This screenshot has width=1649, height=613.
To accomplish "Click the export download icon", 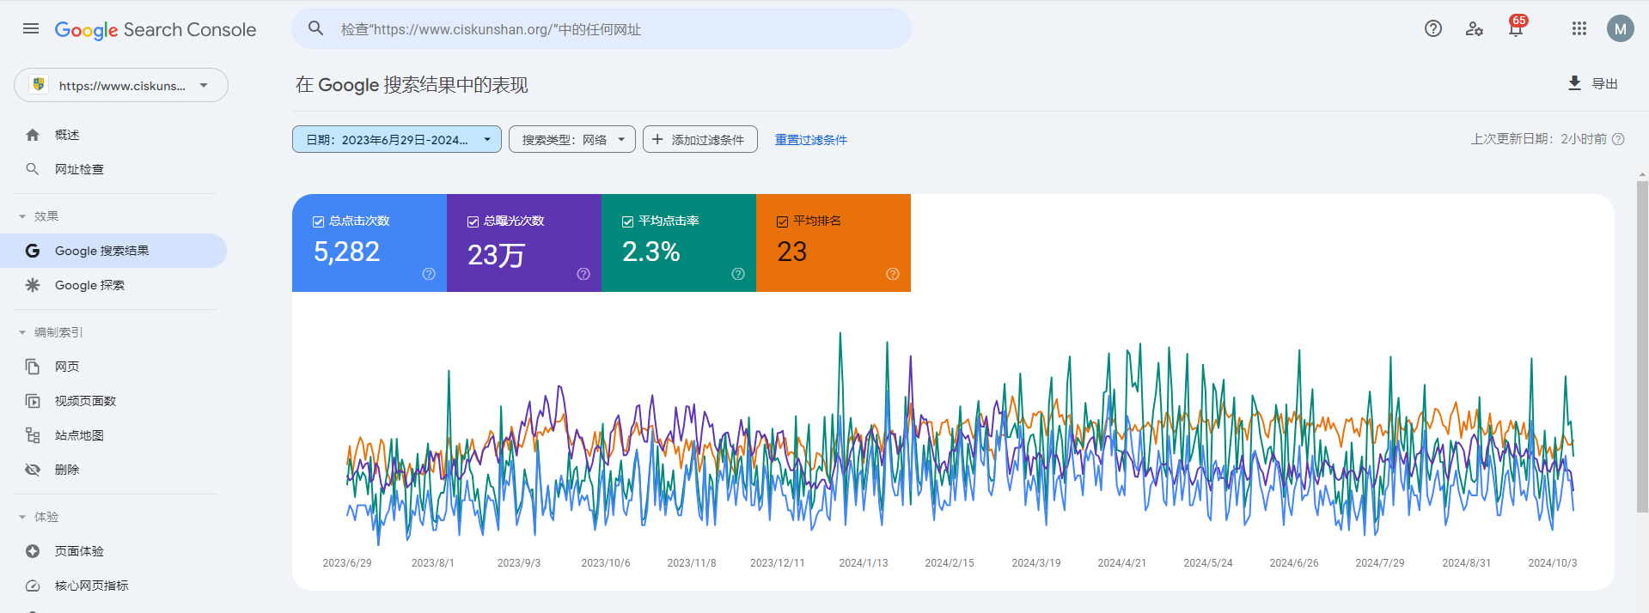I will [x=1574, y=83].
